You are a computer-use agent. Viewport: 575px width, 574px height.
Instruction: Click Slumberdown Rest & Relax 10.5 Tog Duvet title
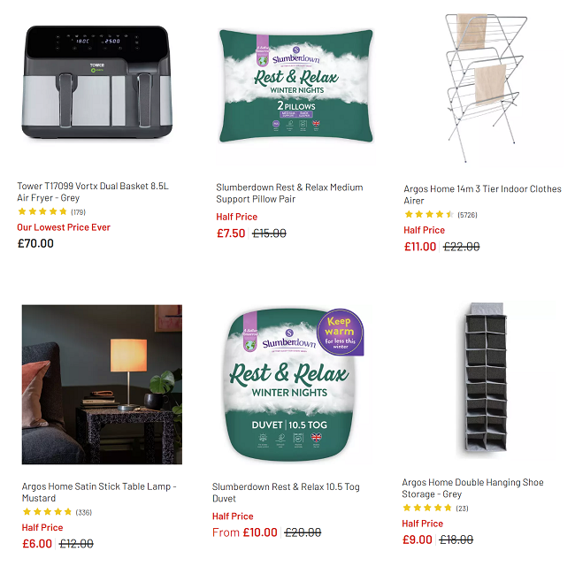click(286, 493)
